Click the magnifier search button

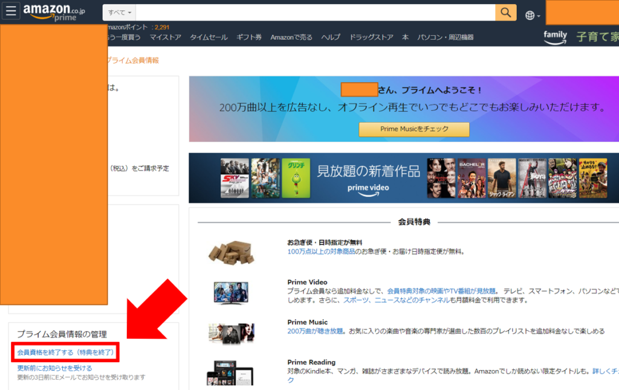tap(506, 13)
